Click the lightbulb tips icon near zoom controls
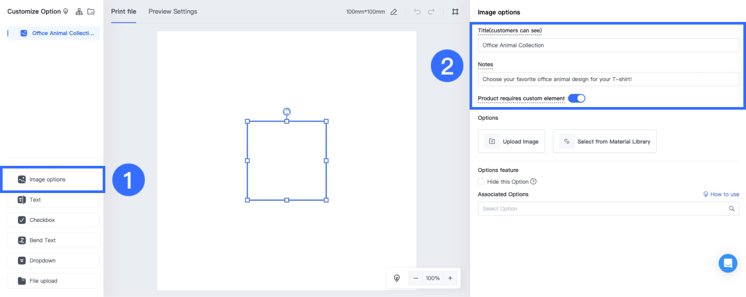The image size is (746, 297). [397, 278]
